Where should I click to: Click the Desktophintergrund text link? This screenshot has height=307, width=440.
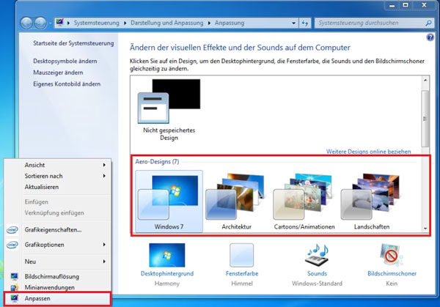coord(167,273)
